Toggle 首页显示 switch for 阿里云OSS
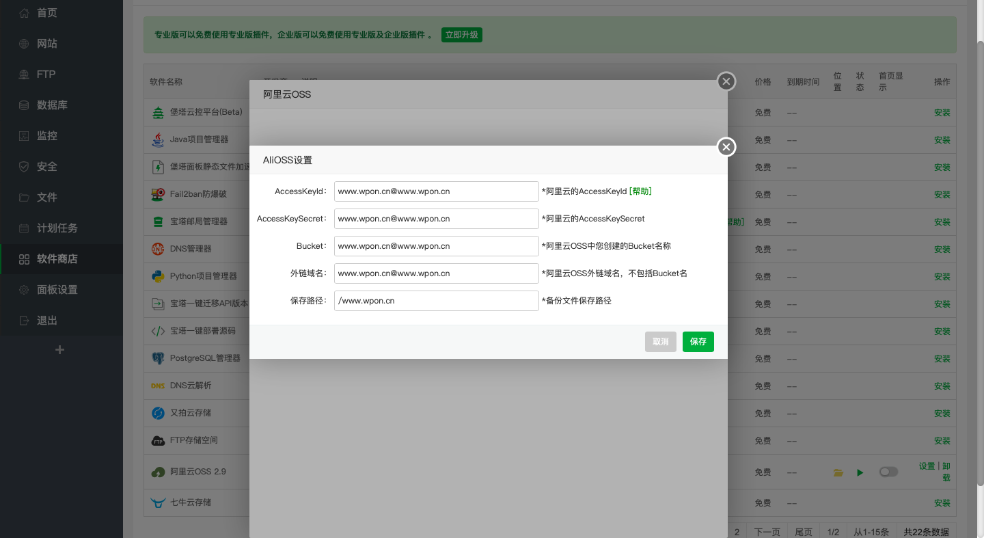Viewport: 984px width, 538px height. click(888, 472)
